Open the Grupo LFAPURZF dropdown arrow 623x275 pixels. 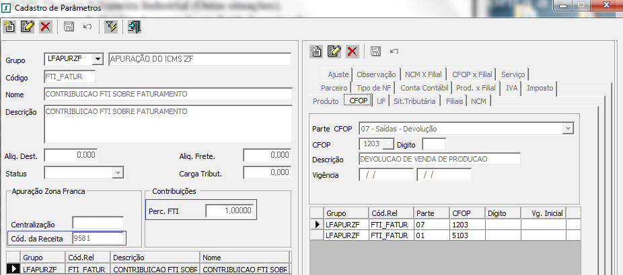click(x=98, y=60)
